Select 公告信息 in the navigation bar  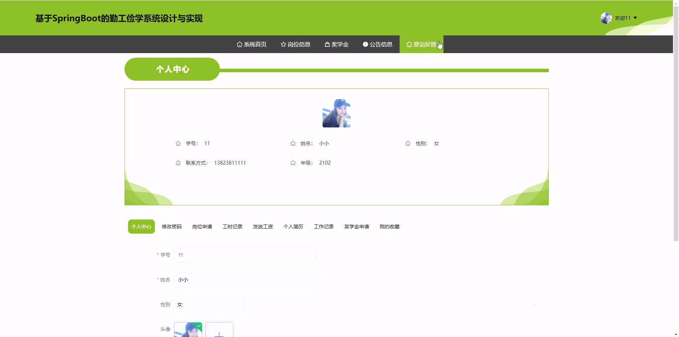(378, 44)
